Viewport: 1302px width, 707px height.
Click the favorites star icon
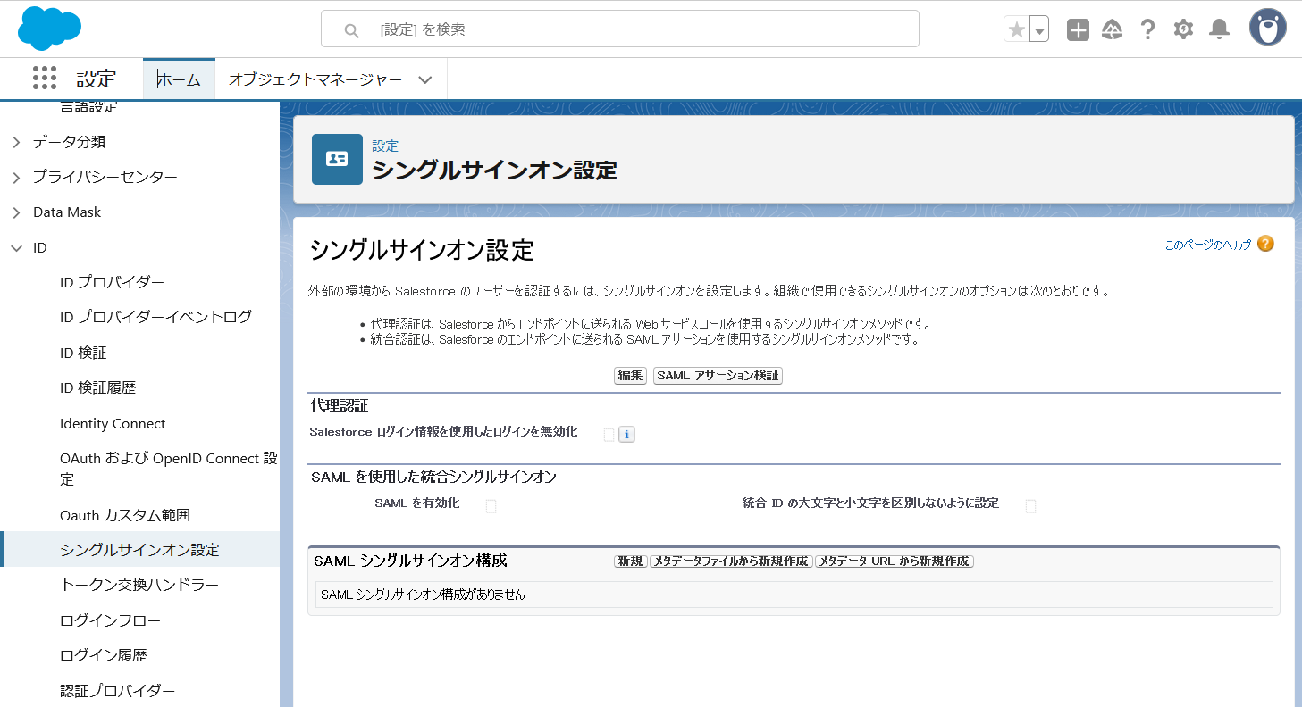point(1016,29)
